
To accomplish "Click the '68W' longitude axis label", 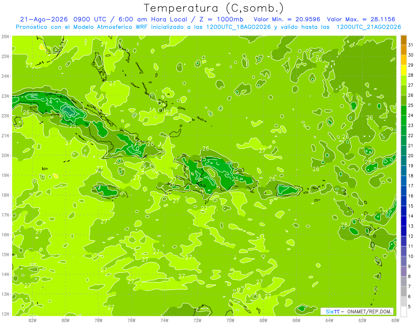I will 263,320.
